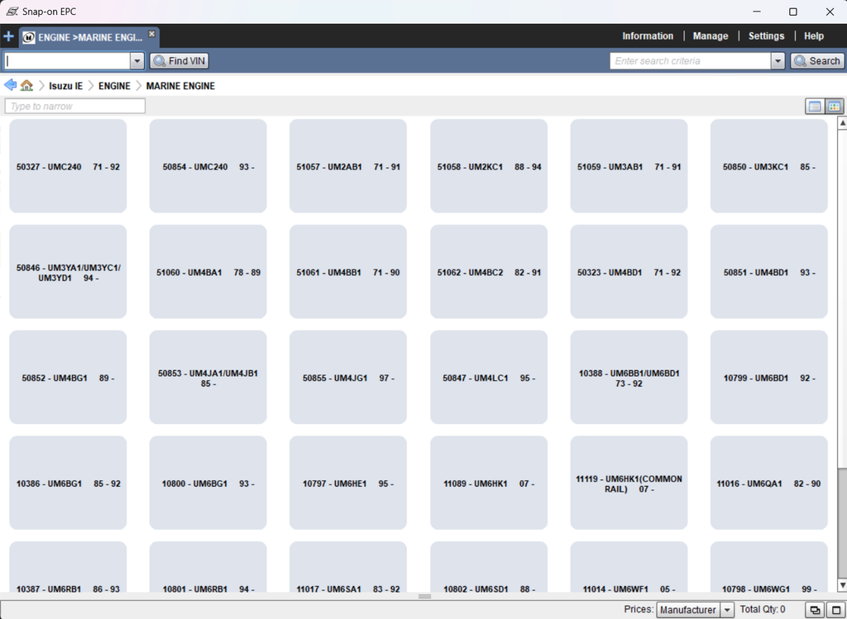
Task: Select the 50851 - UM4BD1 93 - tile
Action: [x=769, y=272]
